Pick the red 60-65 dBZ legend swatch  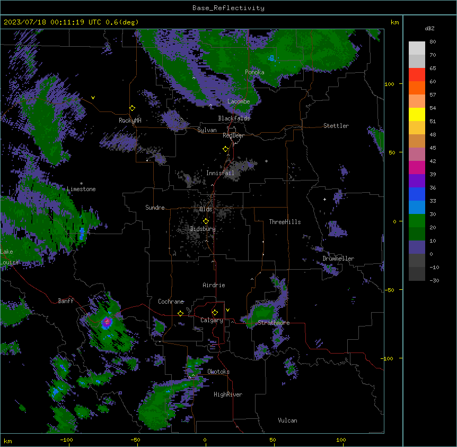click(417, 75)
